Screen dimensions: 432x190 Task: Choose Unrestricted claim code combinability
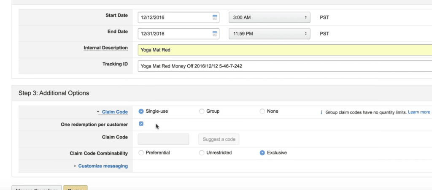click(x=202, y=152)
